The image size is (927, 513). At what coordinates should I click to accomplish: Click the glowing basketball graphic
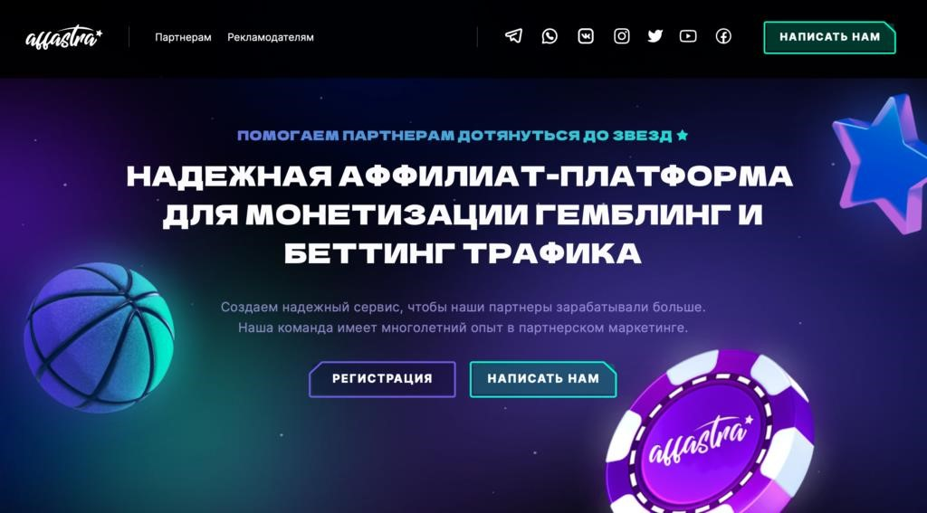99,337
